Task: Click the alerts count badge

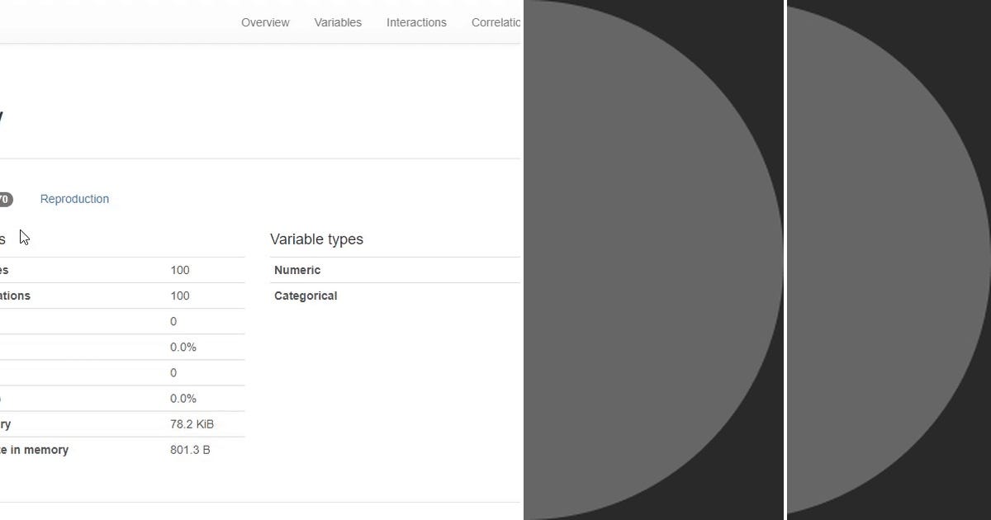Action: click(x=6, y=199)
